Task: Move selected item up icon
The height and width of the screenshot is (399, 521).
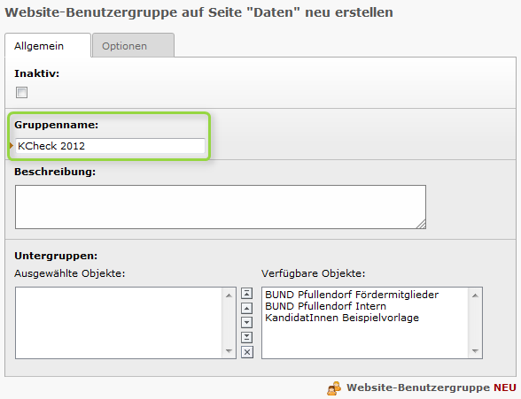Action: tap(246, 308)
